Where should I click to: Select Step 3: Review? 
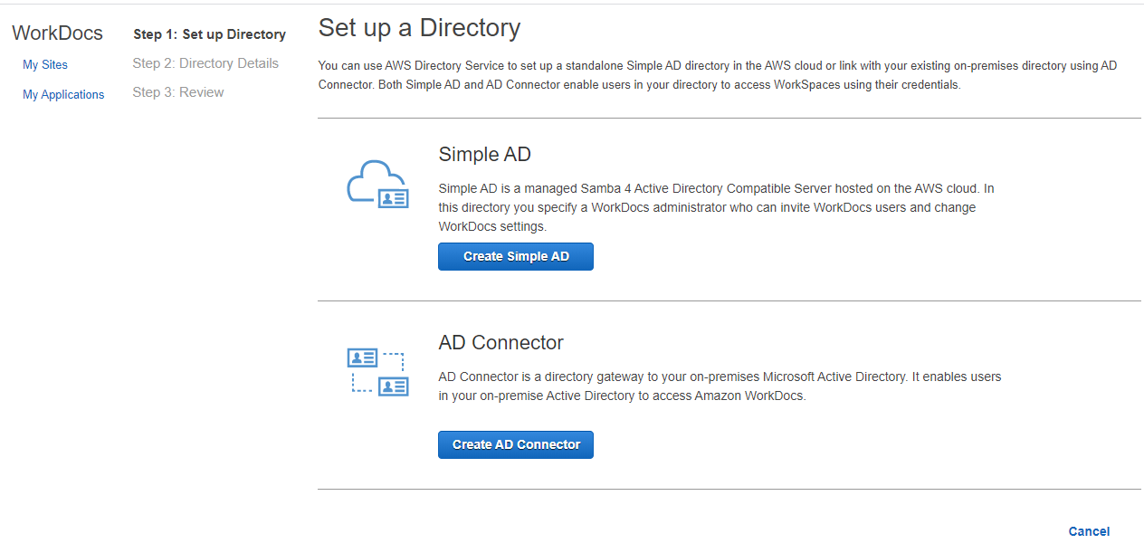(x=178, y=92)
